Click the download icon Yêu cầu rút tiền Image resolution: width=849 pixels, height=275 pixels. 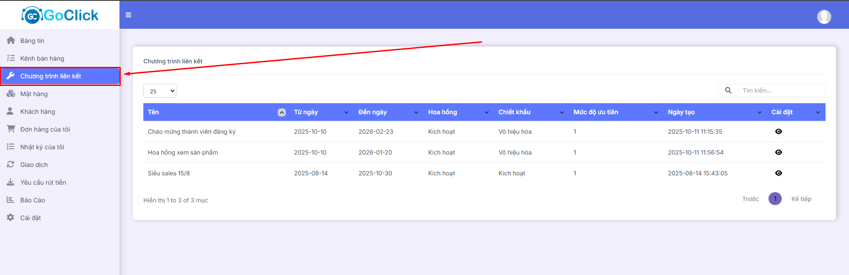tap(11, 182)
